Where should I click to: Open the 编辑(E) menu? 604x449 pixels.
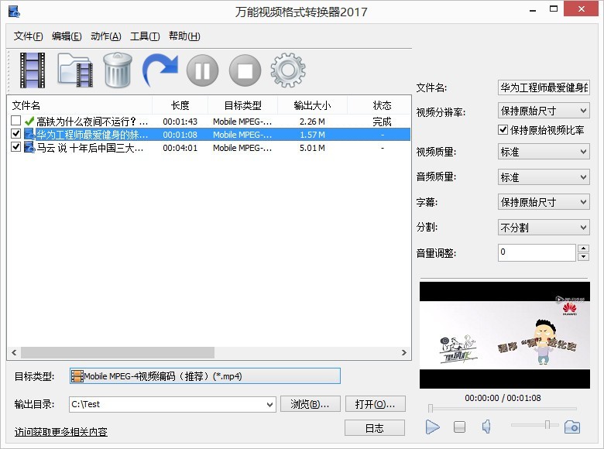point(67,36)
